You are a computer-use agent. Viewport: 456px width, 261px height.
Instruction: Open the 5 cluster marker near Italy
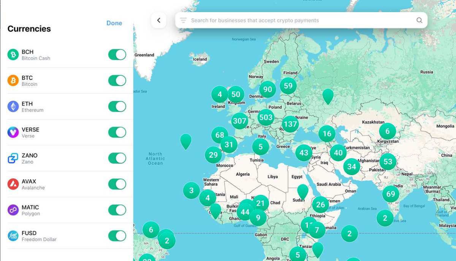coord(260,146)
